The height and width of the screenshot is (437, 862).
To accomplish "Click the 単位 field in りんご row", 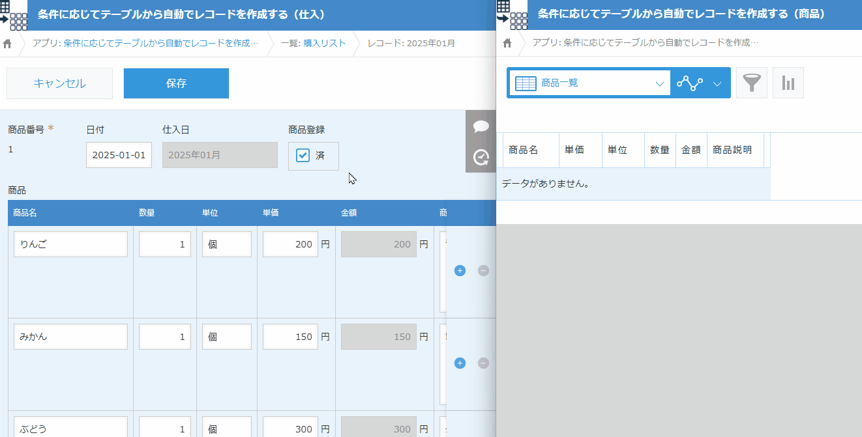I will 227,244.
